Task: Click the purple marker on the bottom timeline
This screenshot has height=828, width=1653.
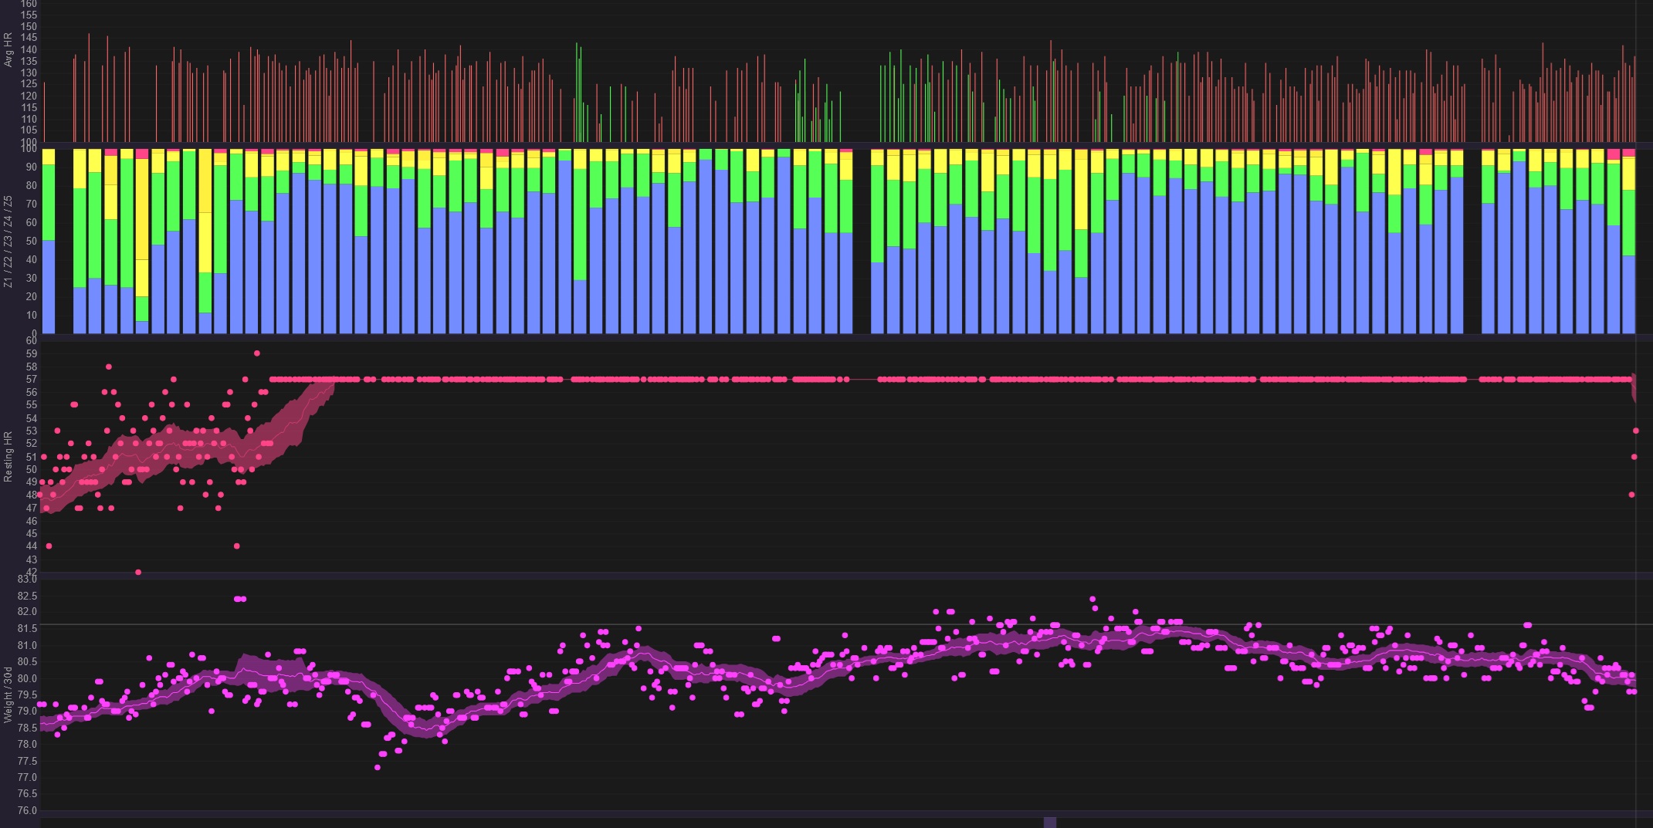Action: (1050, 823)
